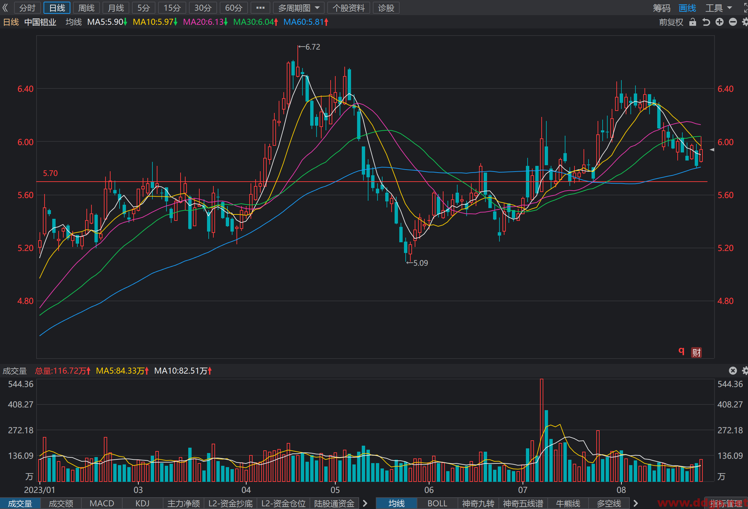The width and height of the screenshot is (748, 509).
Task: Select the 30分 period tab
Action: pos(203,8)
